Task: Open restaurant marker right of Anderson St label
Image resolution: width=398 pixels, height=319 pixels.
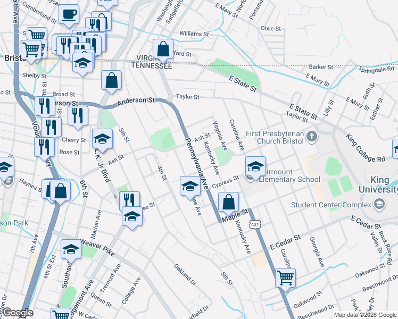Action: click(x=78, y=117)
